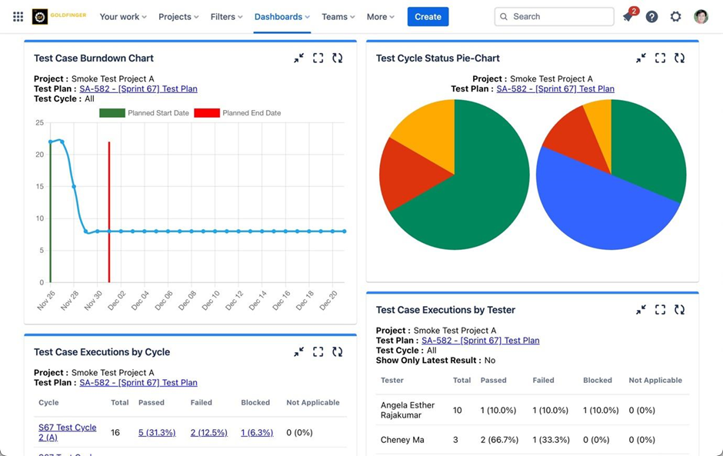Open the app switcher grid icon

[18, 17]
